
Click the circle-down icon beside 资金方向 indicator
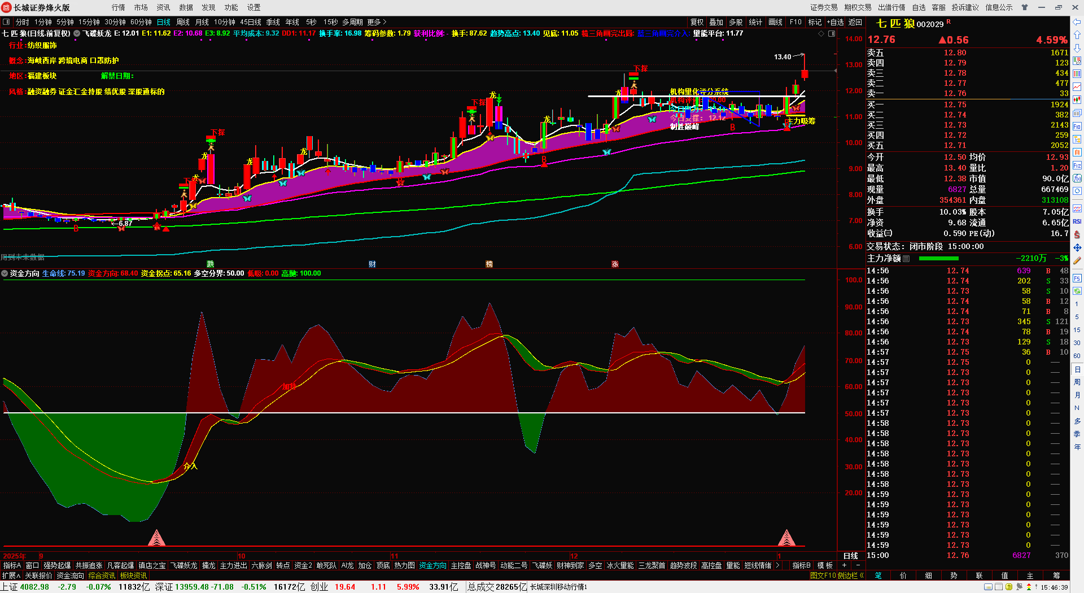click(5, 273)
